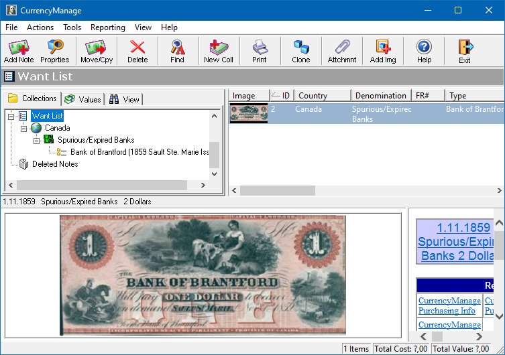This screenshot has width=505, height=355.
Task: Click the info panel scroll up arrow
Action: click(x=499, y=223)
